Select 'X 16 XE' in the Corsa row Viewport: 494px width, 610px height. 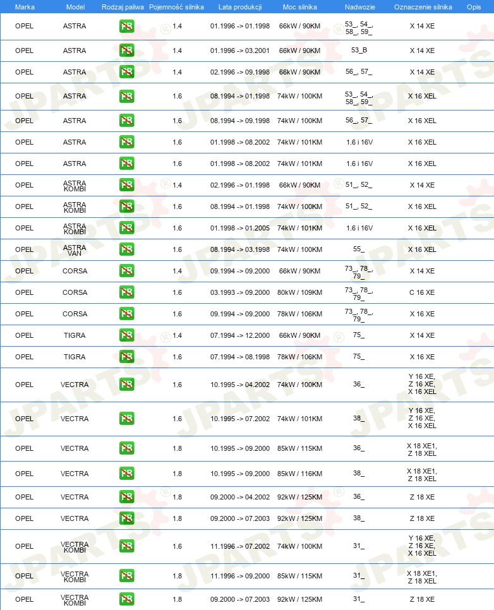[422, 314]
